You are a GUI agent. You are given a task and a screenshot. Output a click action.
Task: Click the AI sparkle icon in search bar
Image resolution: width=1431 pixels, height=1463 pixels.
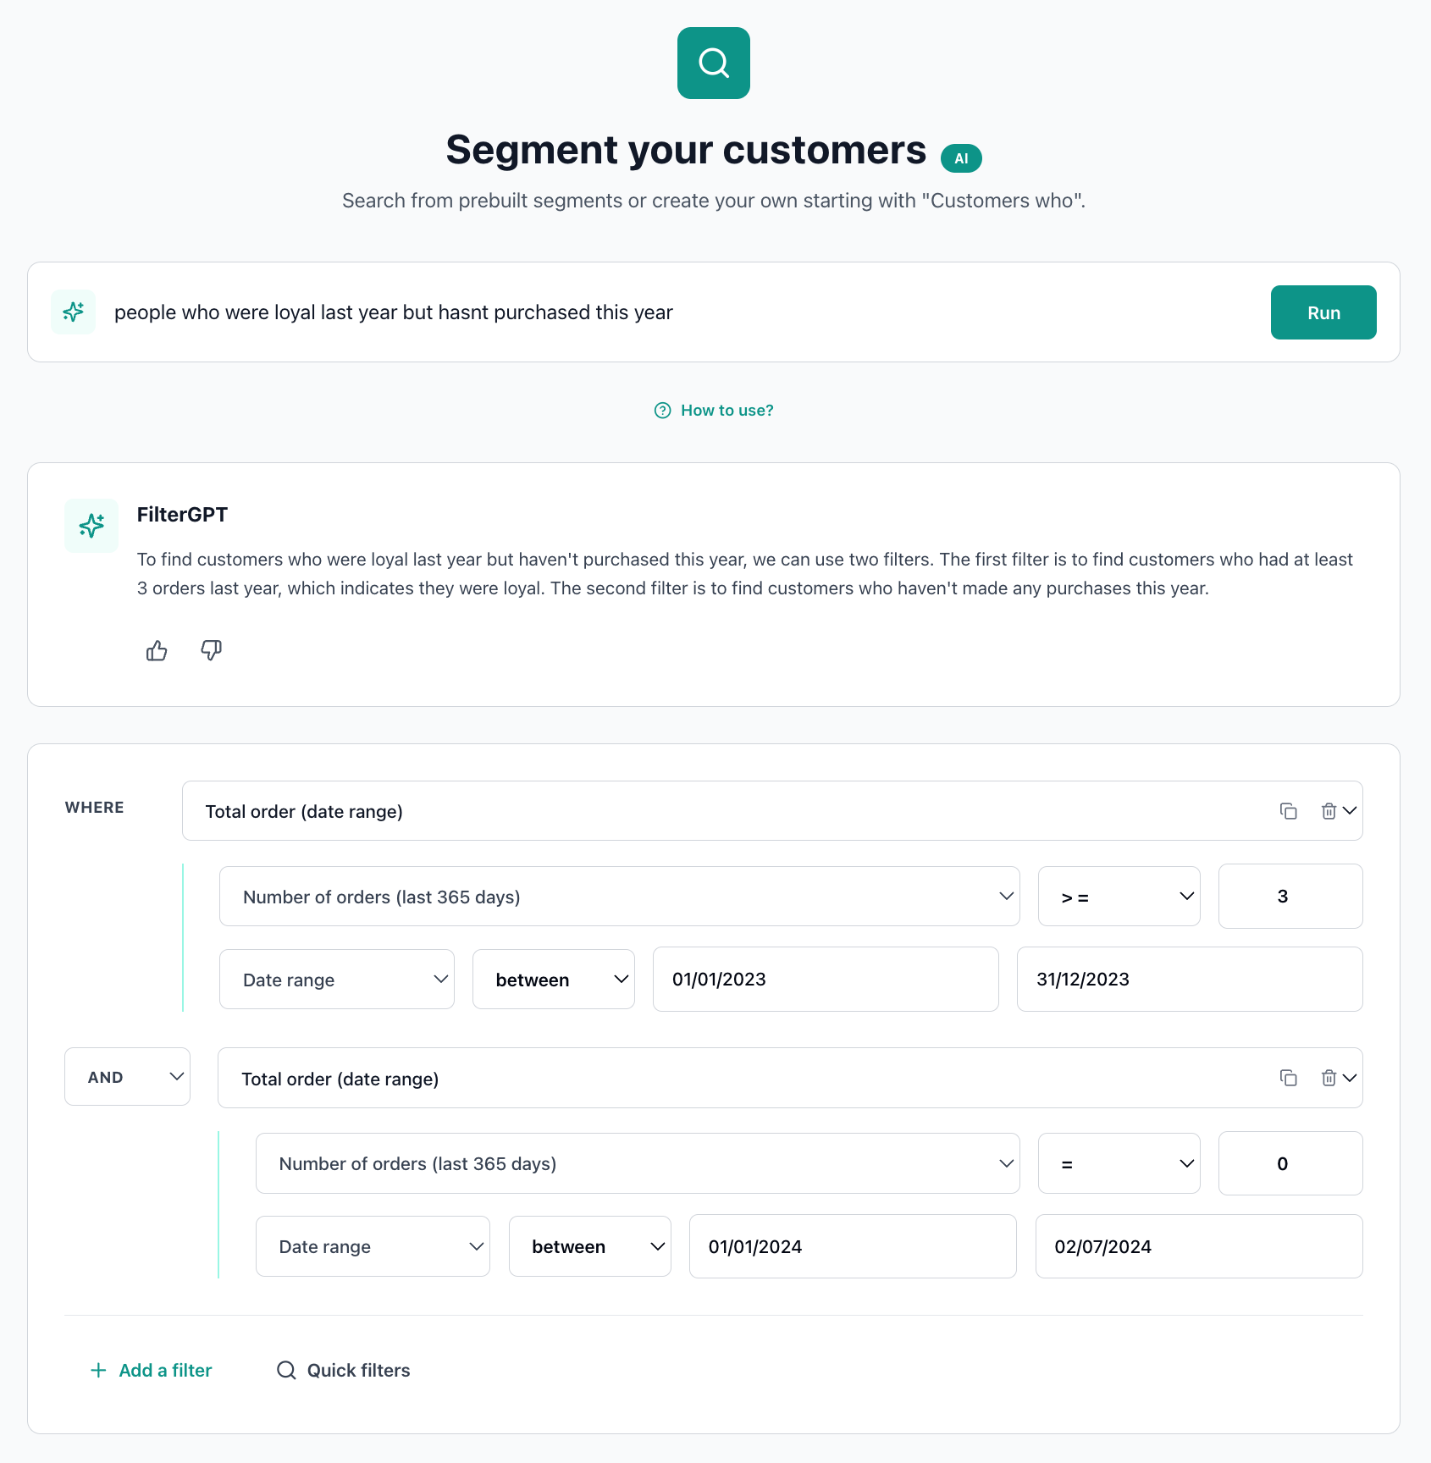click(x=73, y=312)
